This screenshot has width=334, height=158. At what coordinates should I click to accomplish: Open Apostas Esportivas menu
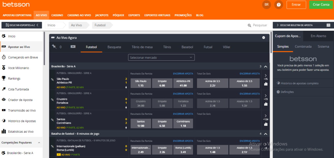(17, 15)
